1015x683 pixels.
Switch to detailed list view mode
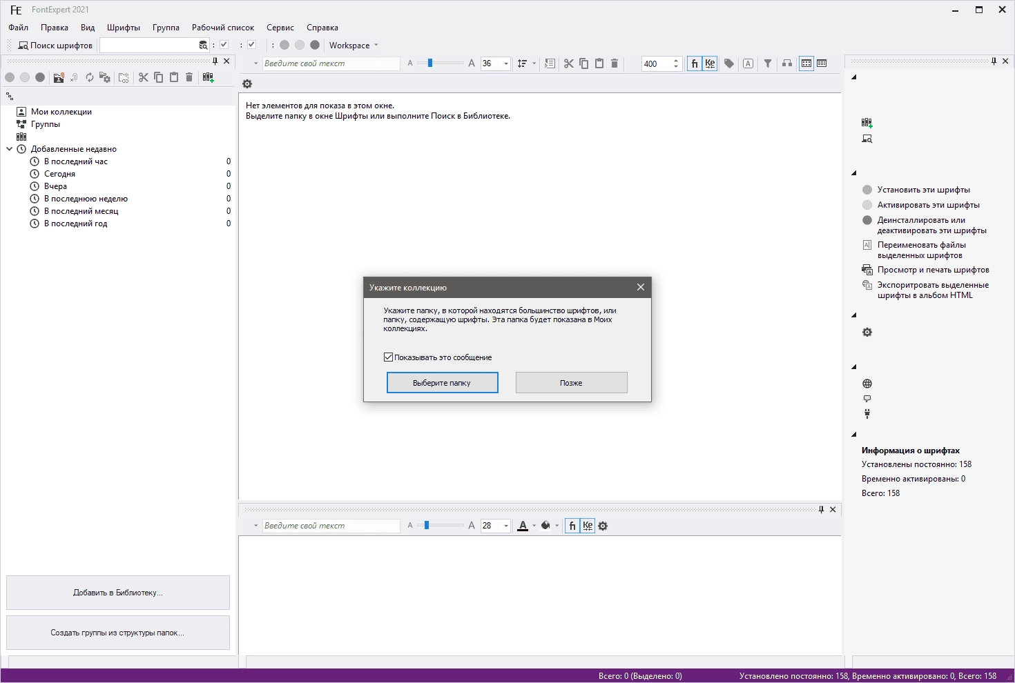click(x=822, y=63)
